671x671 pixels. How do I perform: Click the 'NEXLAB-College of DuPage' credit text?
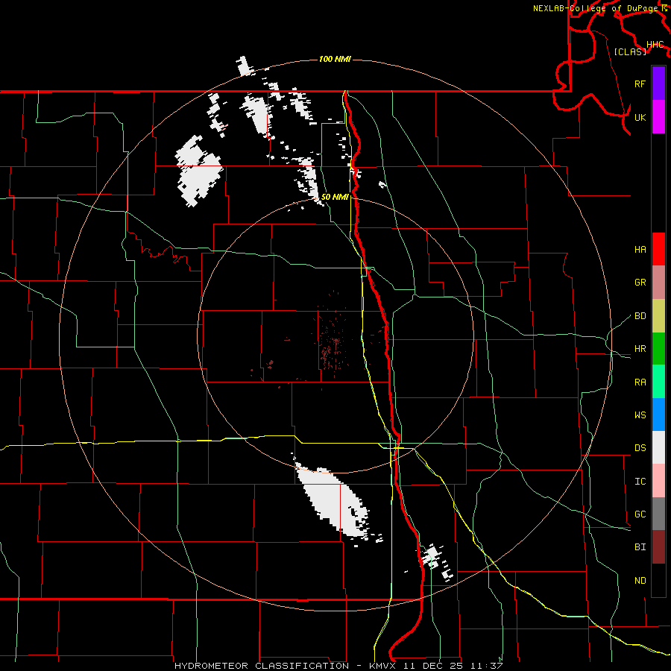(596, 8)
